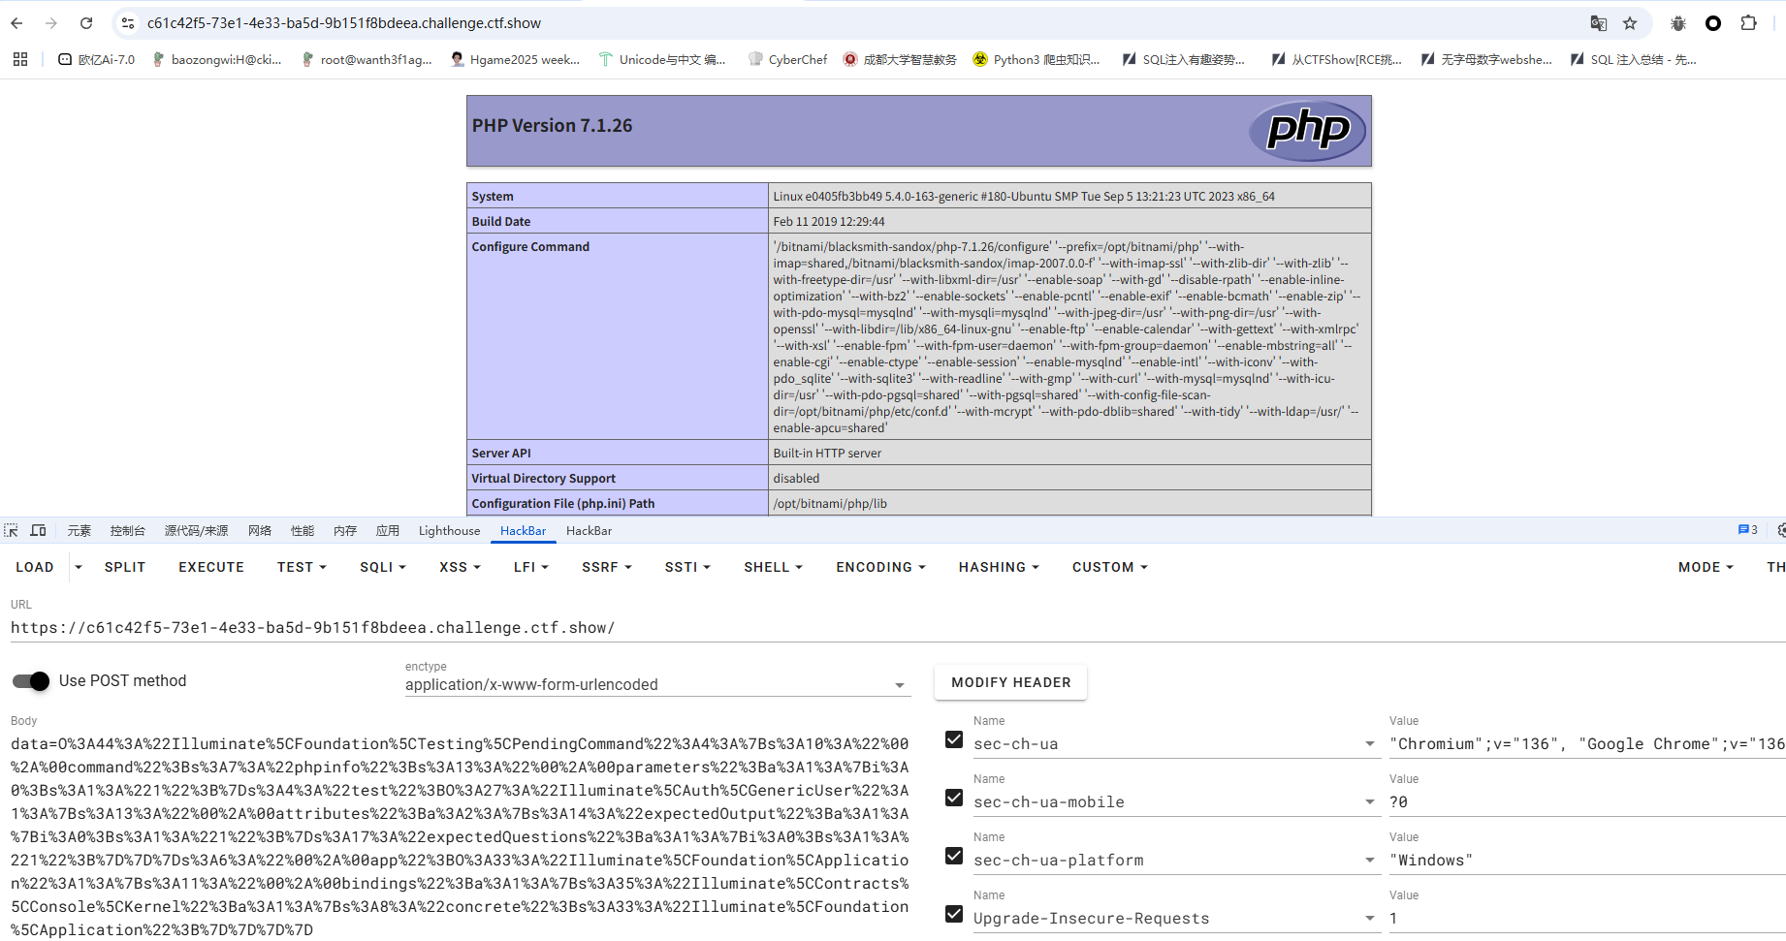
Task: Disable the Use POST method switch
Action: 31,681
